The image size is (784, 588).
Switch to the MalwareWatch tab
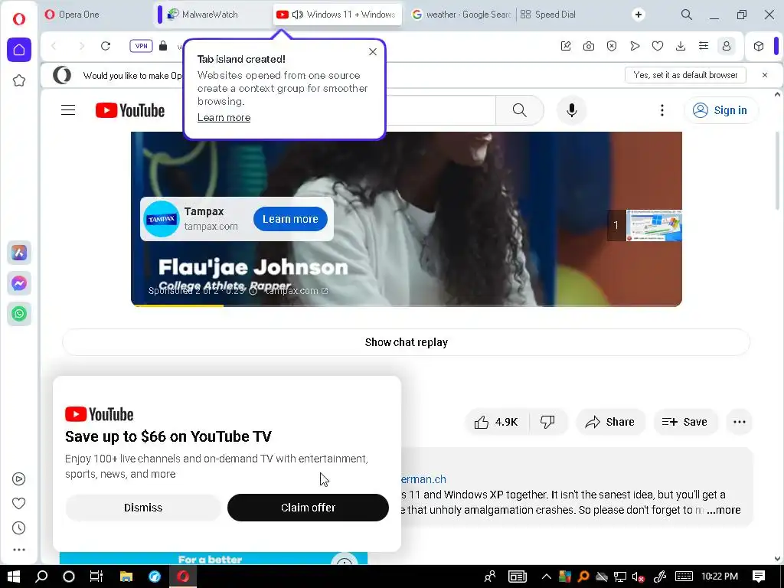point(217,15)
